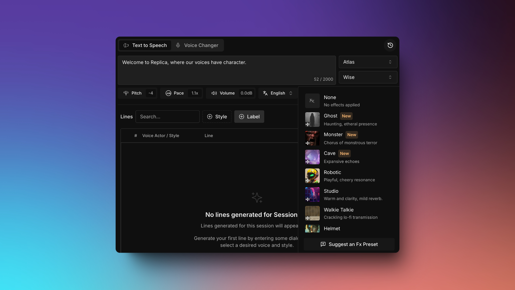Preview the Cave thumbnail
This screenshot has height=290, width=515.
coord(312,157)
